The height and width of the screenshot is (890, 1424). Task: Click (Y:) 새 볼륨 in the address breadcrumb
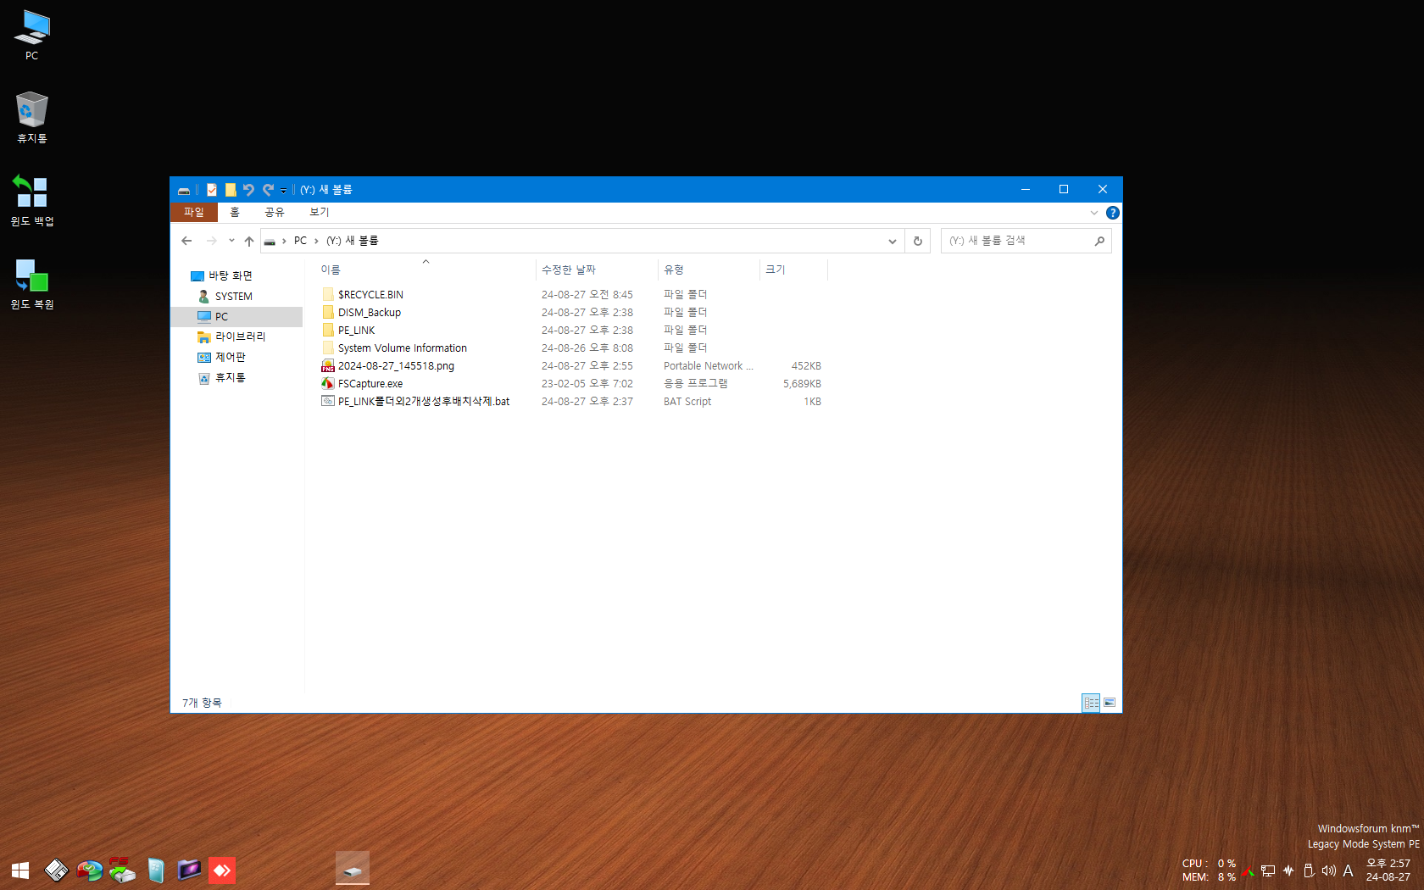(353, 241)
